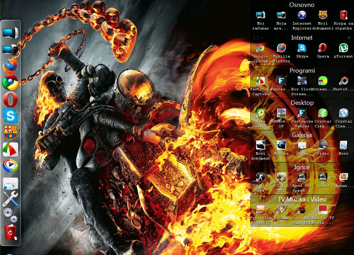Viewport: 354px width, 255px height.
Task: Click the network icon in the left dock
Action: 10,49
